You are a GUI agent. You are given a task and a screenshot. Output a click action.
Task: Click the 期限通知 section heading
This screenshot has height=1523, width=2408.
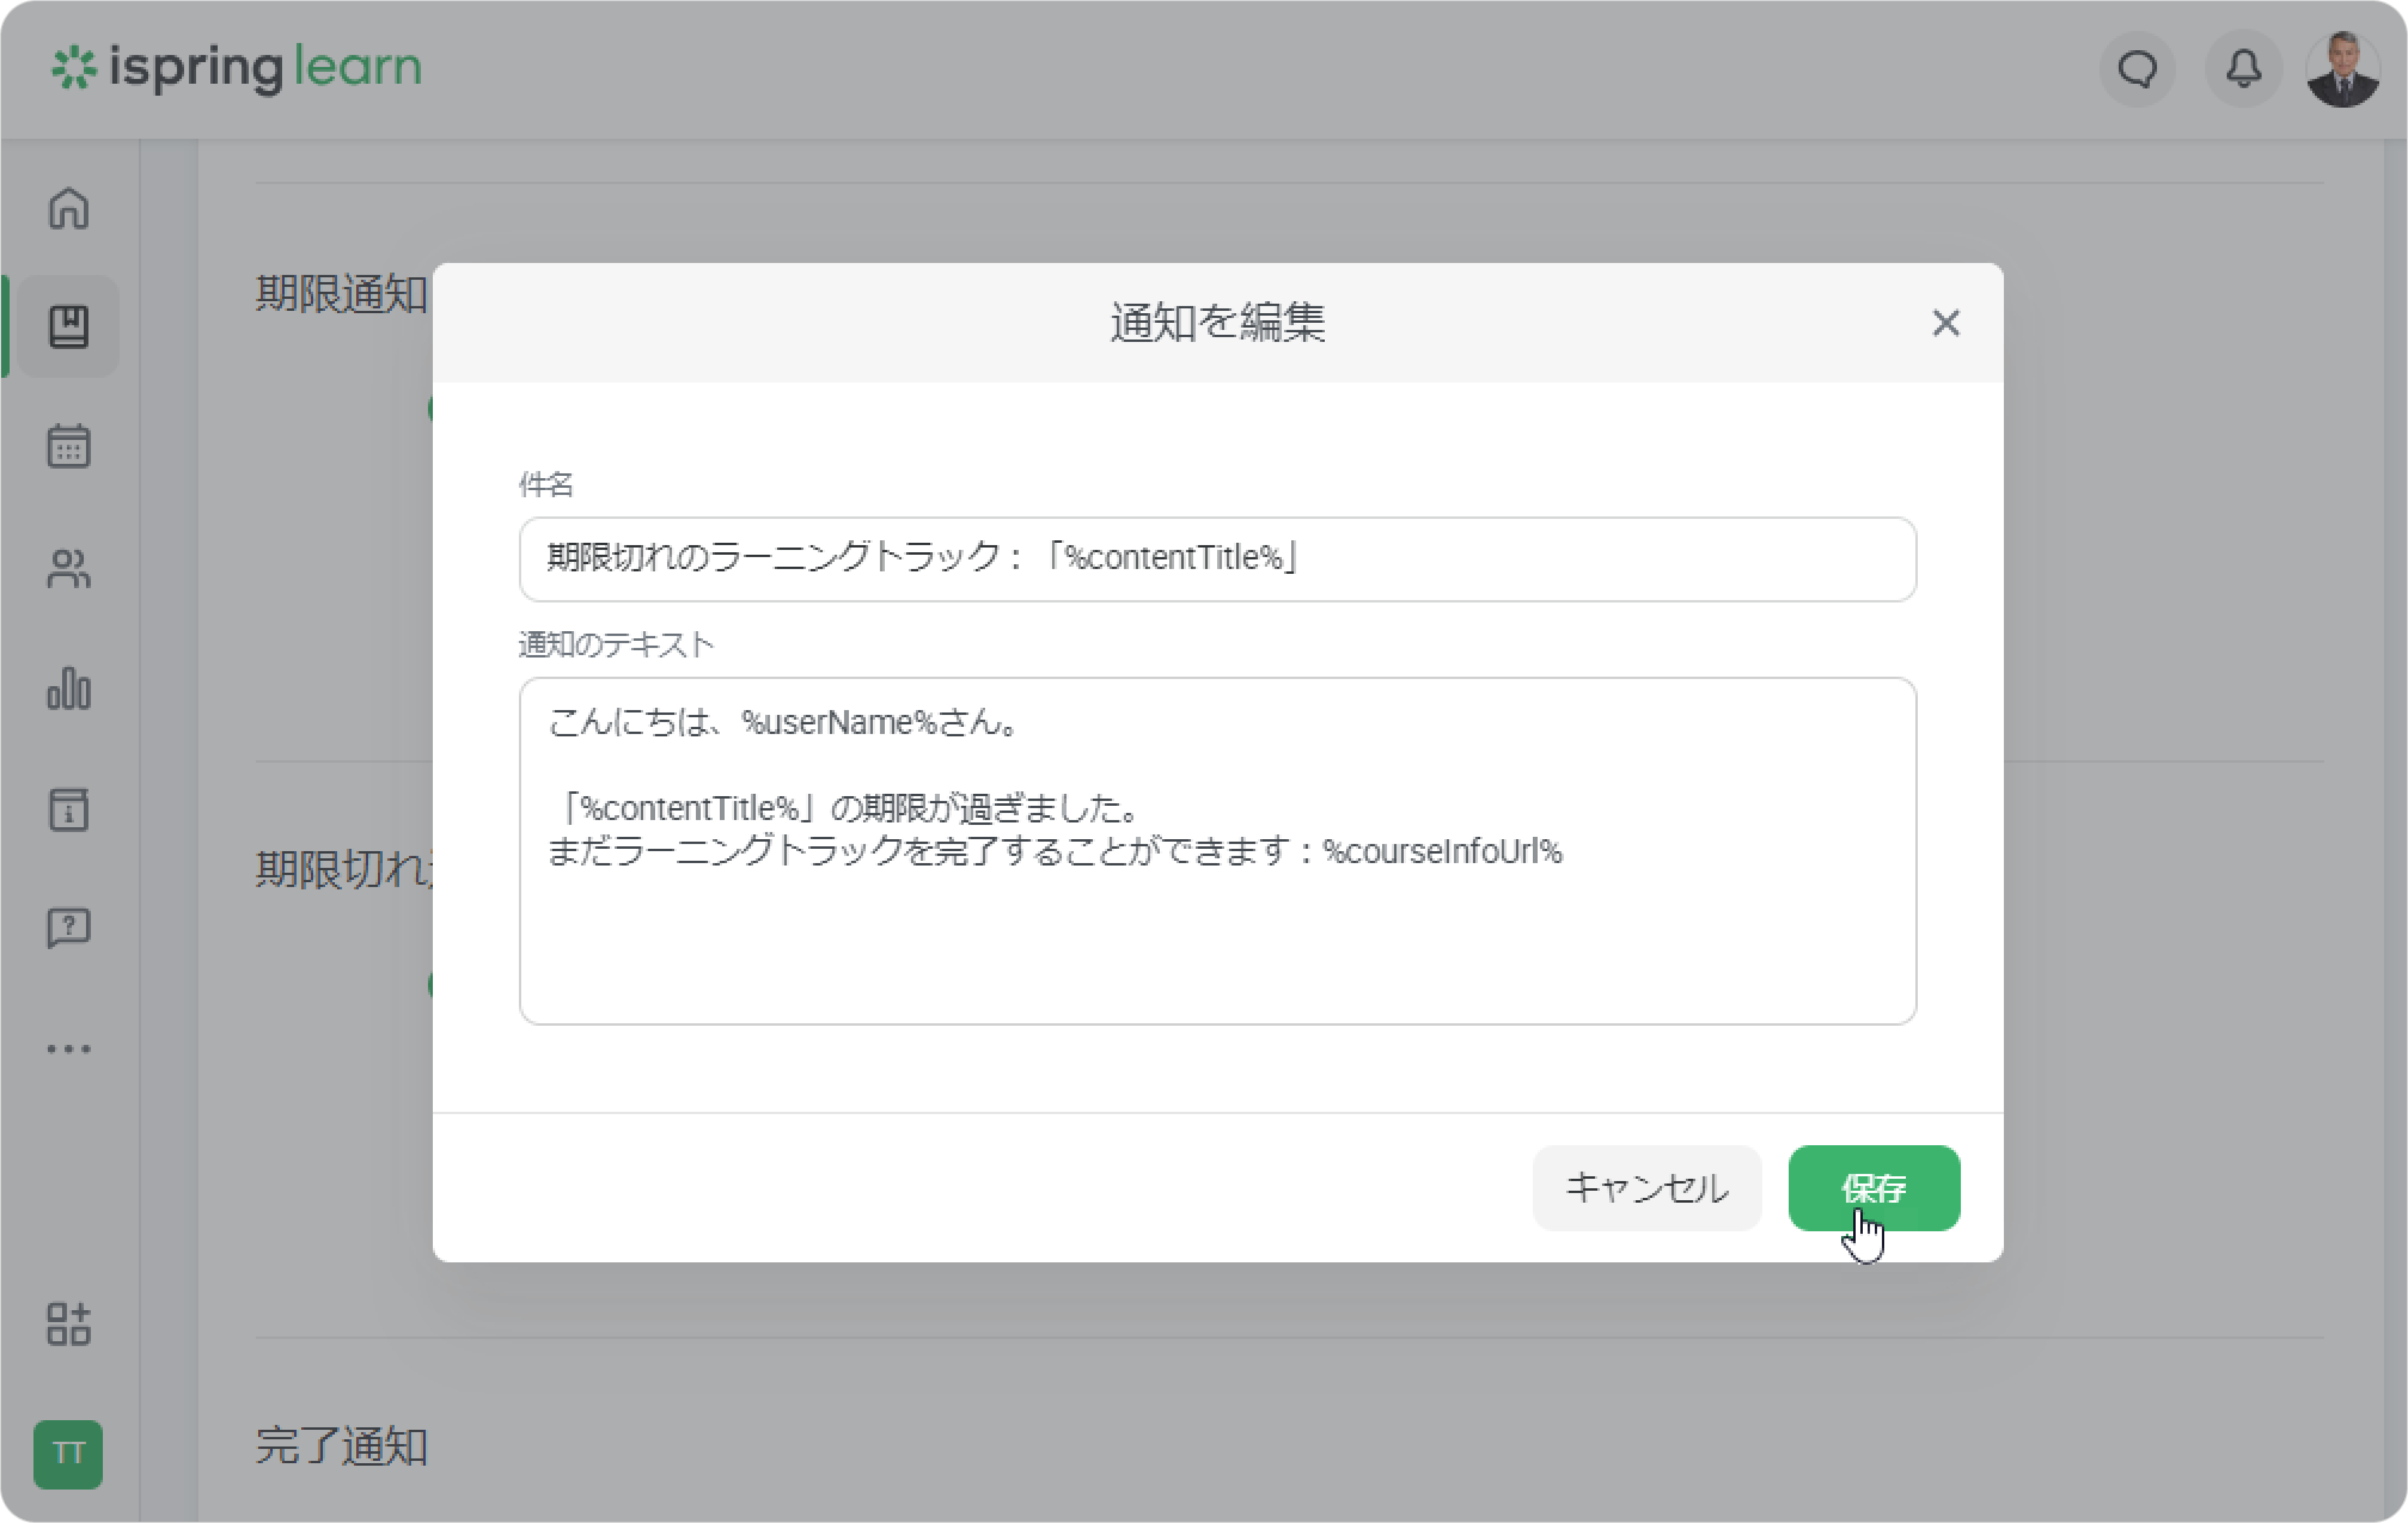(x=341, y=293)
